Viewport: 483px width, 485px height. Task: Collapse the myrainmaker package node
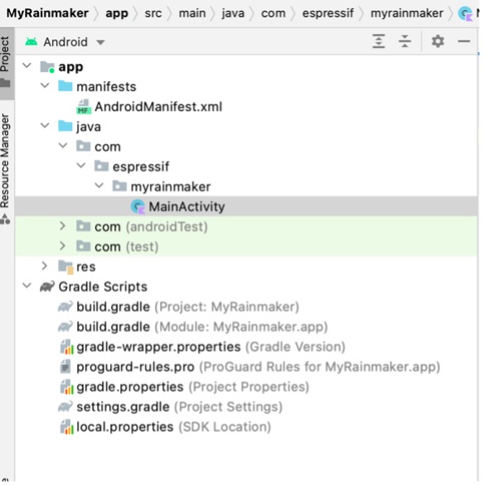click(x=99, y=185)
